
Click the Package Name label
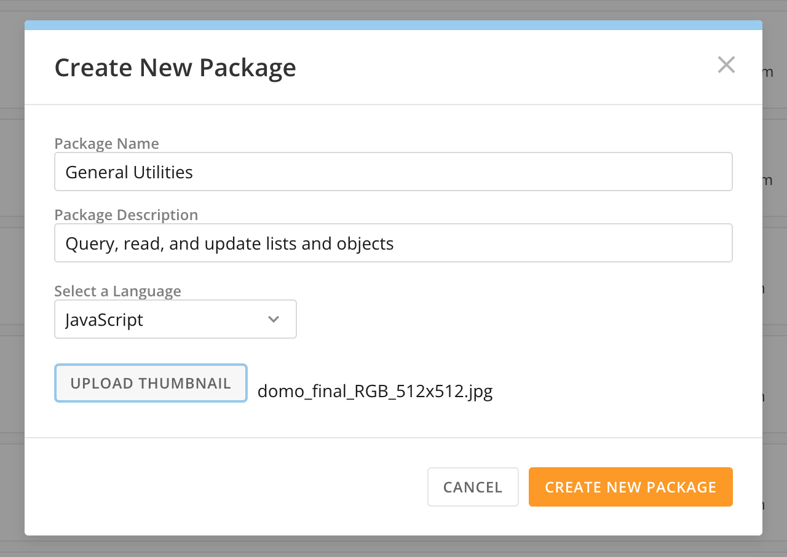click(106, 144)
